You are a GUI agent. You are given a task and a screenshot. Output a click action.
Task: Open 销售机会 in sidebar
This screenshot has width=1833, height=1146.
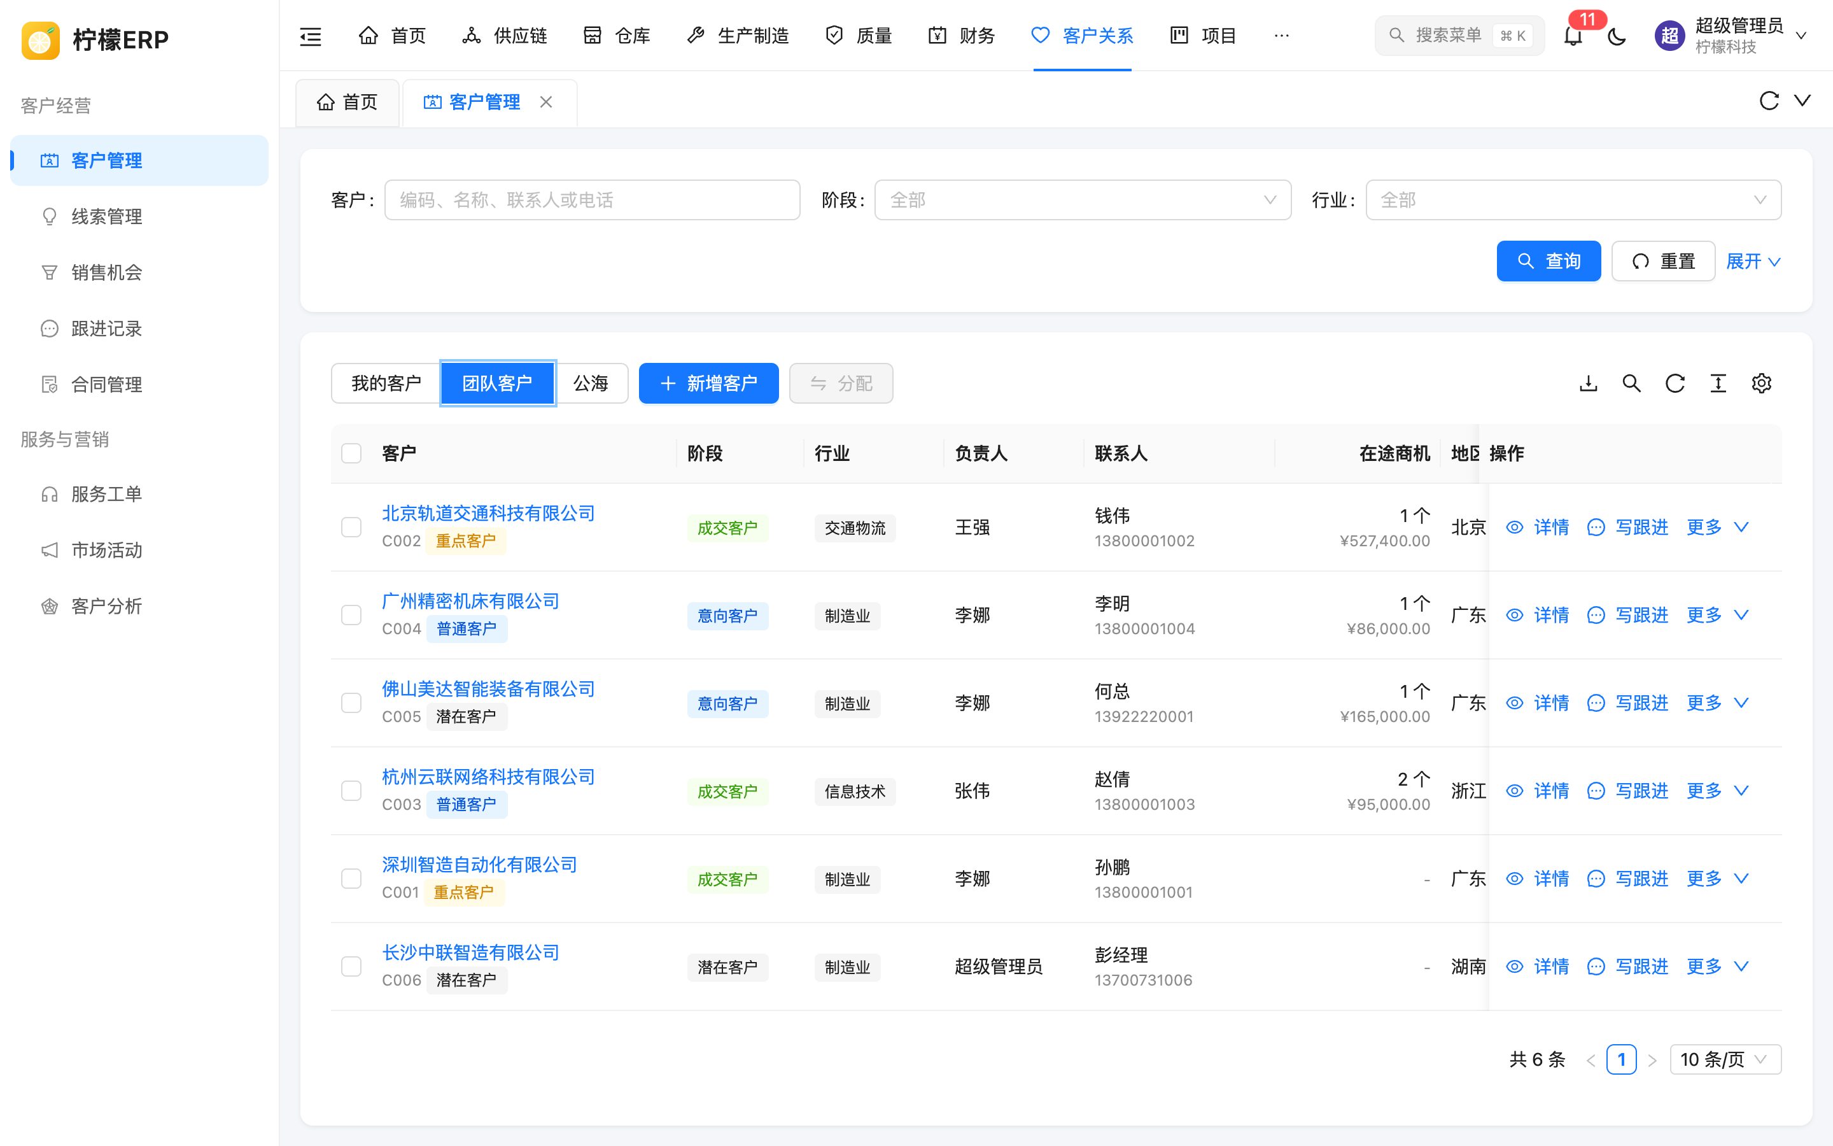pos(139,273)
